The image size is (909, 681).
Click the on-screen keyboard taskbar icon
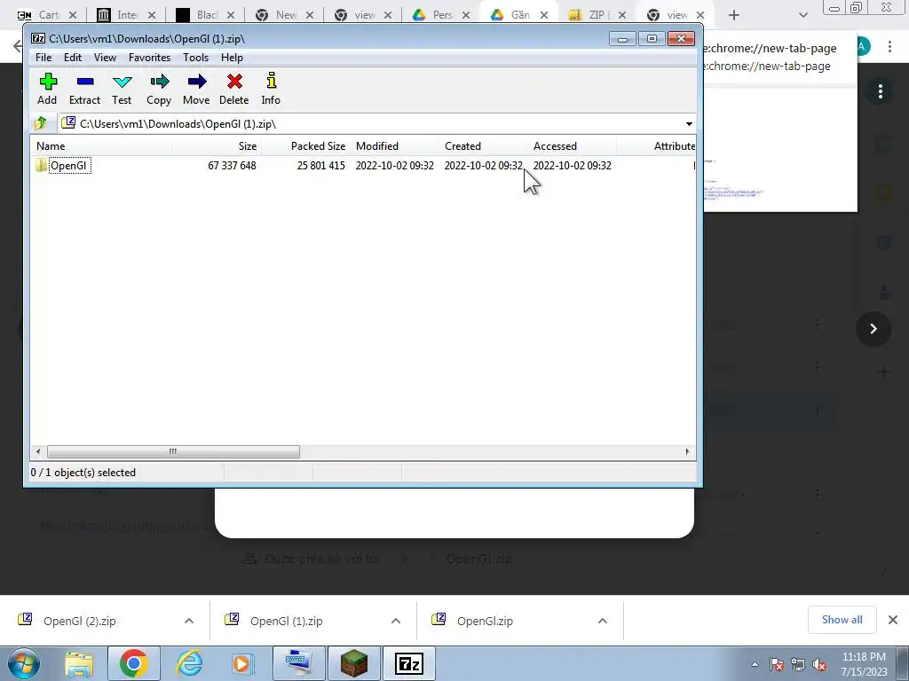pyautogui.click(x=299, y=663)
